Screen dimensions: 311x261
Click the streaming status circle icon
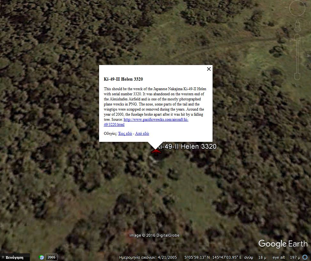pyautogui.click(x=305, y=257)
